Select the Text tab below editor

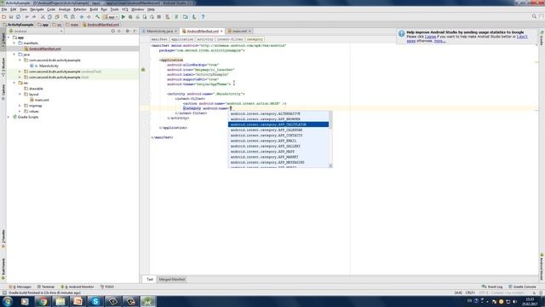(150, 280)
